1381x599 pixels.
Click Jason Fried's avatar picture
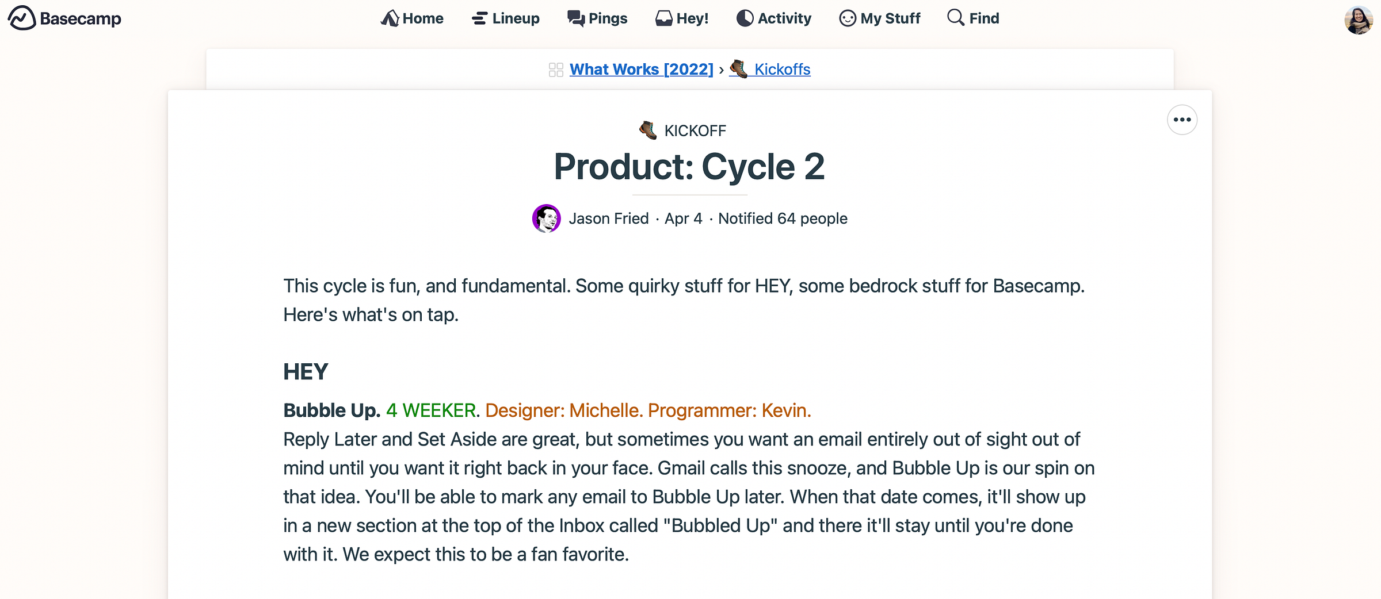tap(546, 218)
